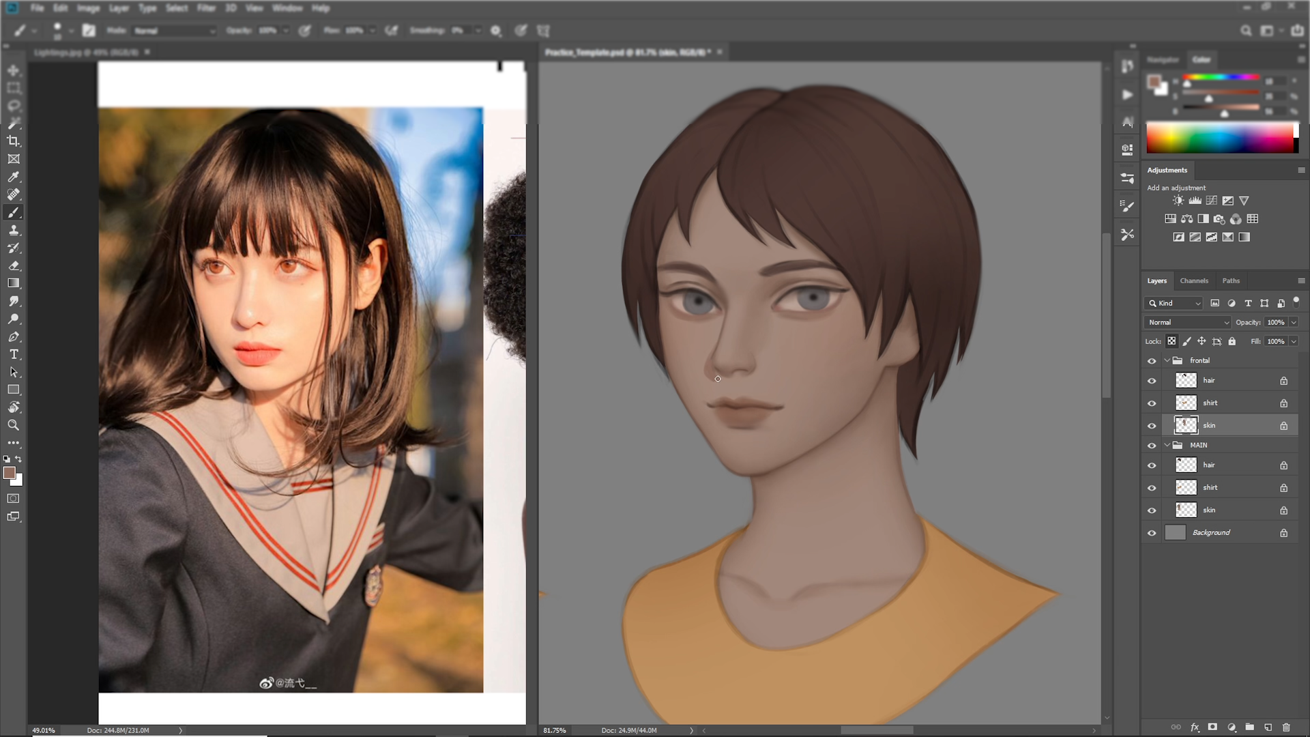The image size is (1310, 737).
Task: Open the Fill percentage dropdown arrow
Action: [1293, 341]
